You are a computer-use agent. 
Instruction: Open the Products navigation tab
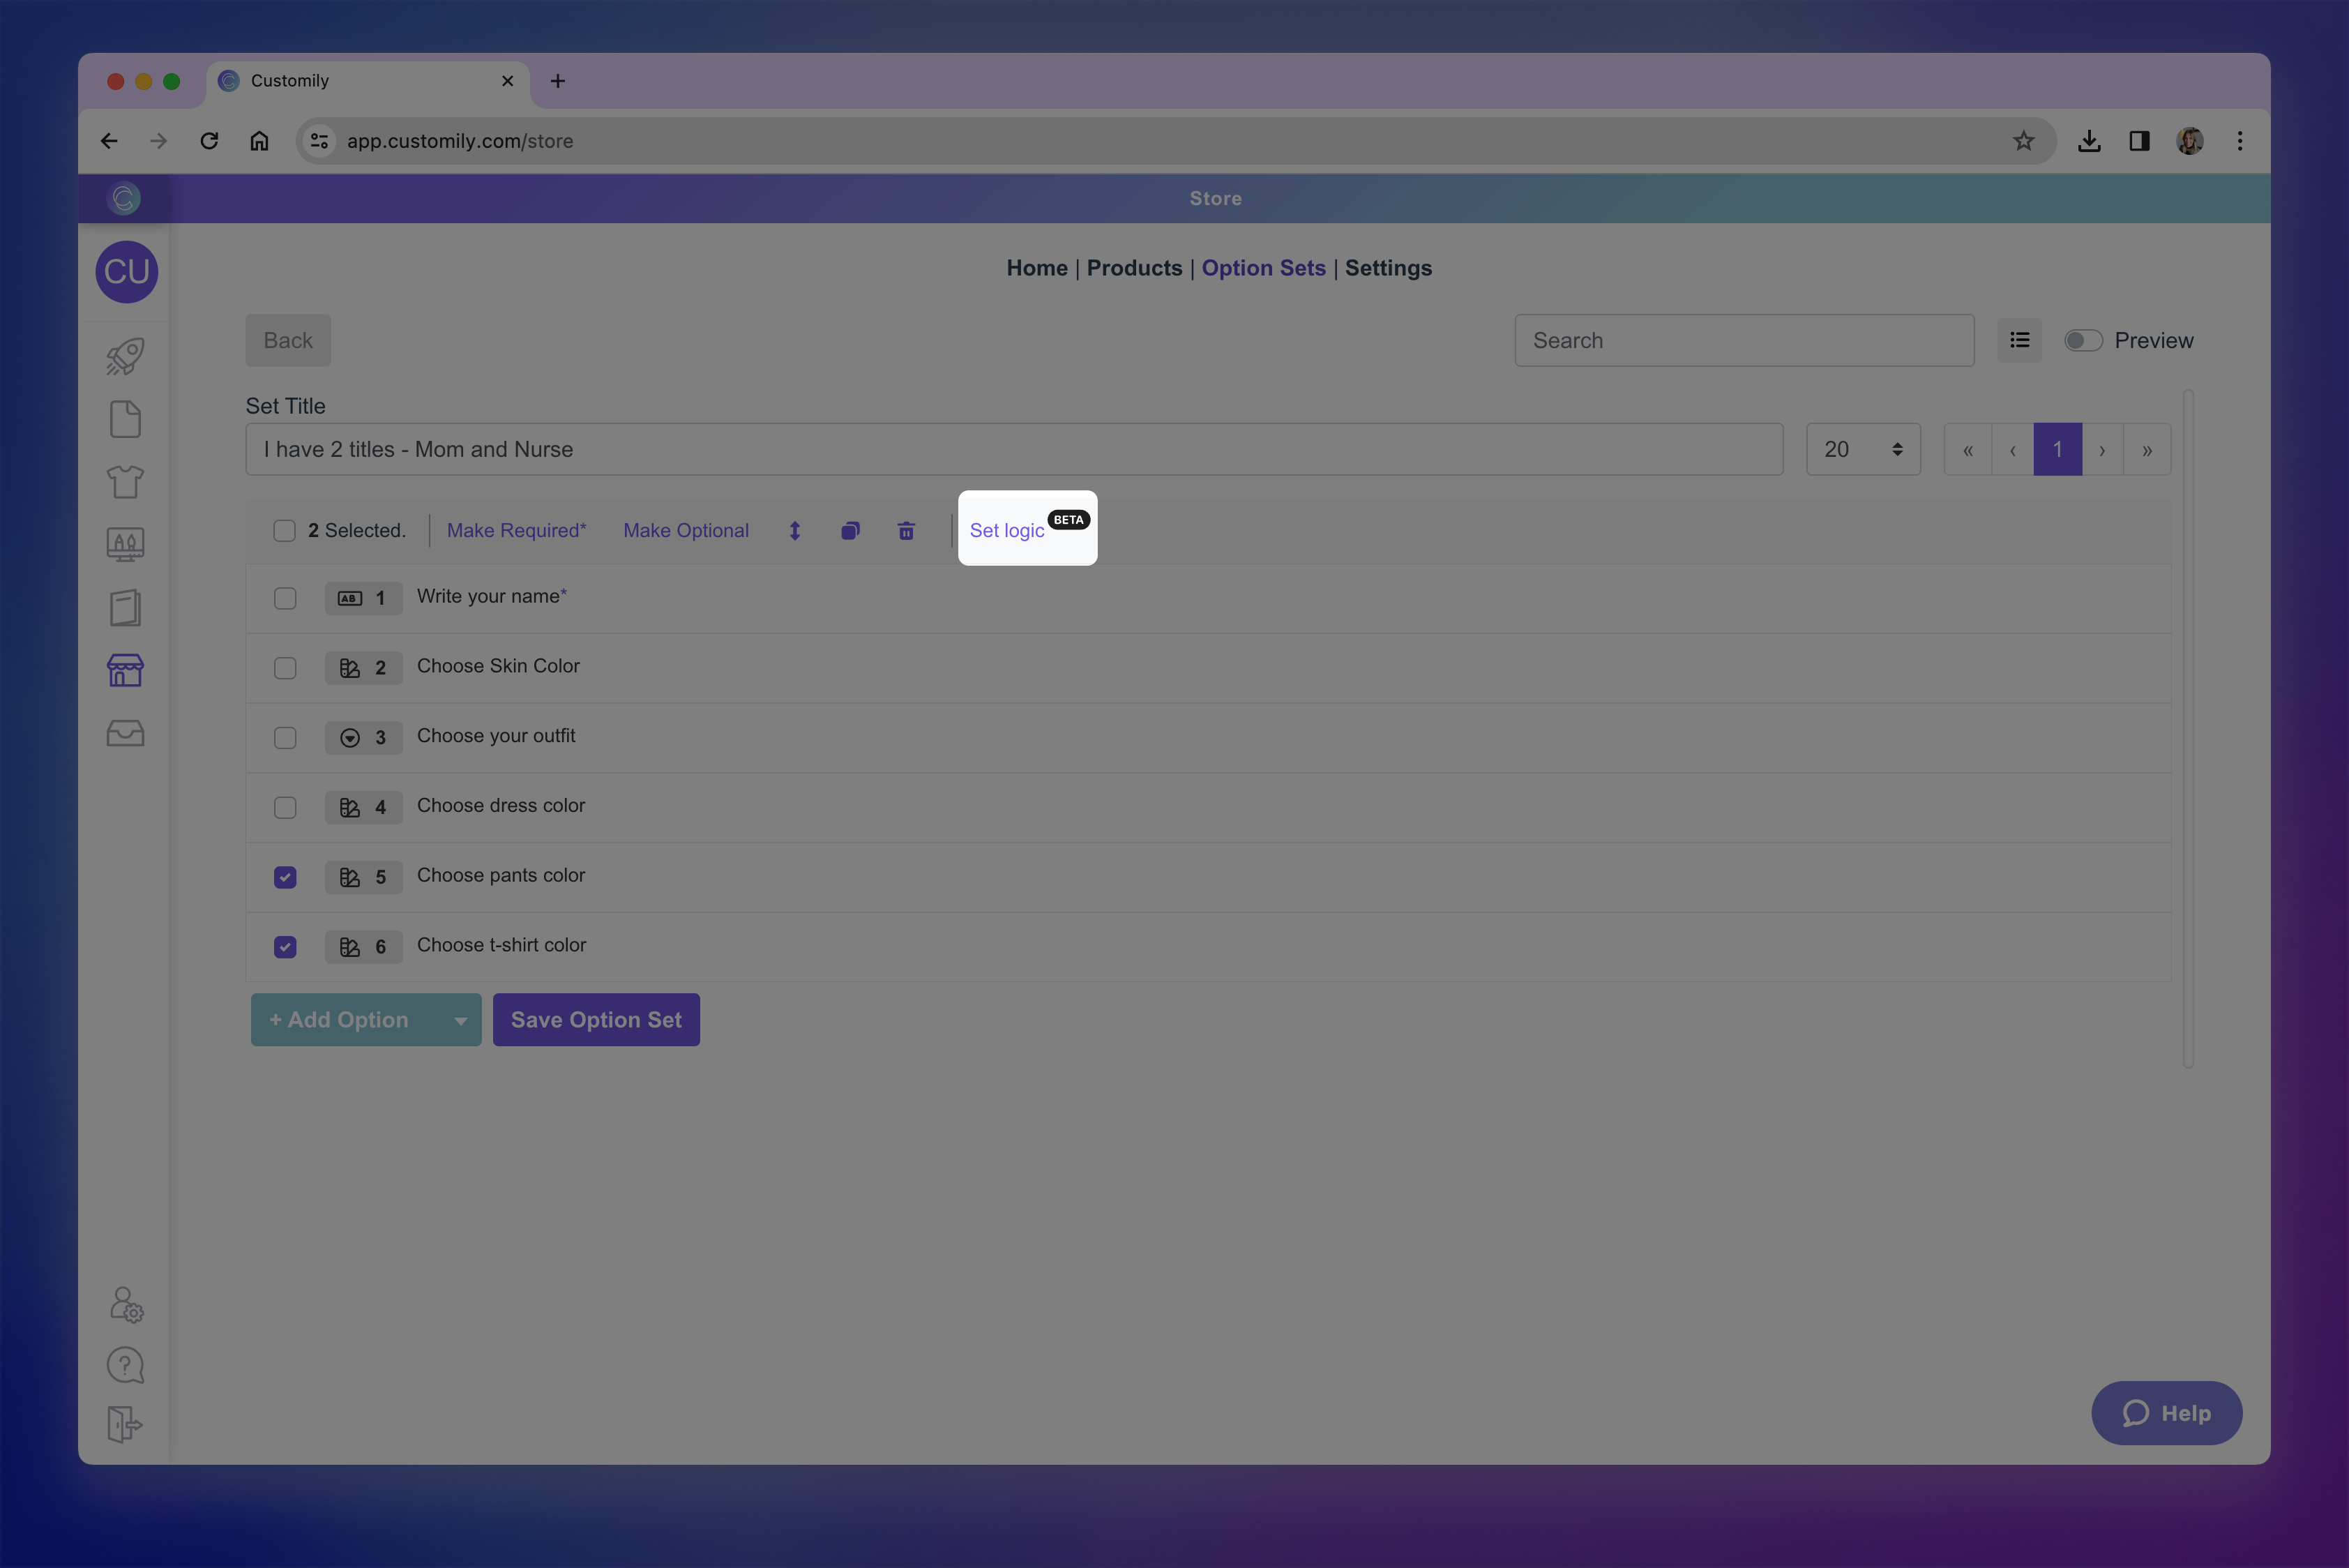[1134, 268]
